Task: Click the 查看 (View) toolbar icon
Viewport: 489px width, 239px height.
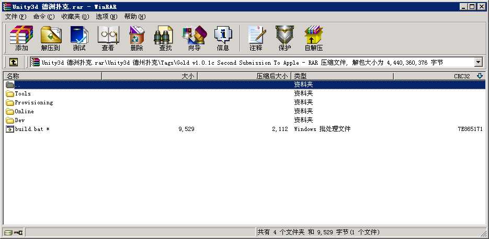Action: (108, 34)
